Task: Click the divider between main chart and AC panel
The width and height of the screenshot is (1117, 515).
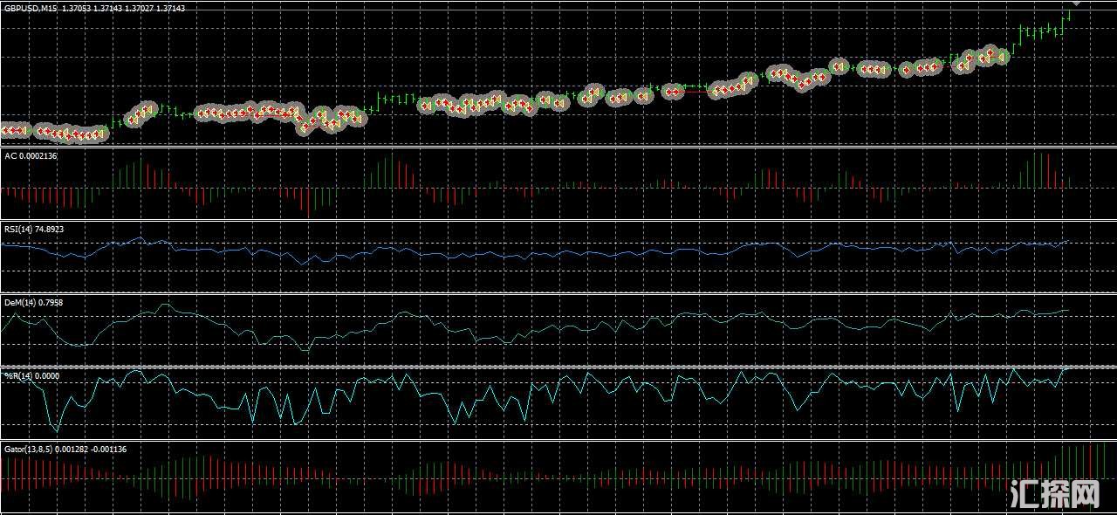Action: (558, 146)
